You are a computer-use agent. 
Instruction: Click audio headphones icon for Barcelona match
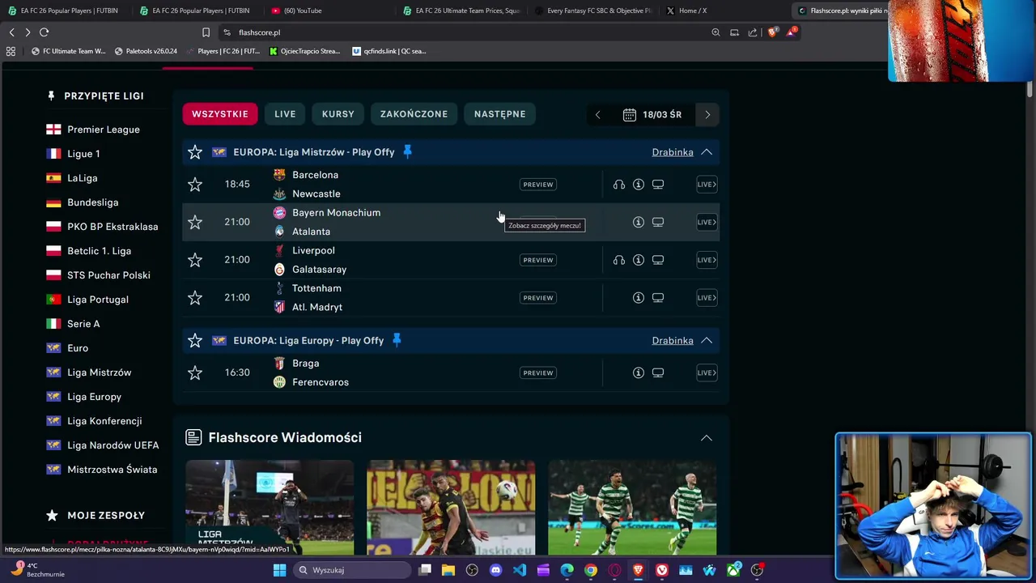(x=619, y=185)
